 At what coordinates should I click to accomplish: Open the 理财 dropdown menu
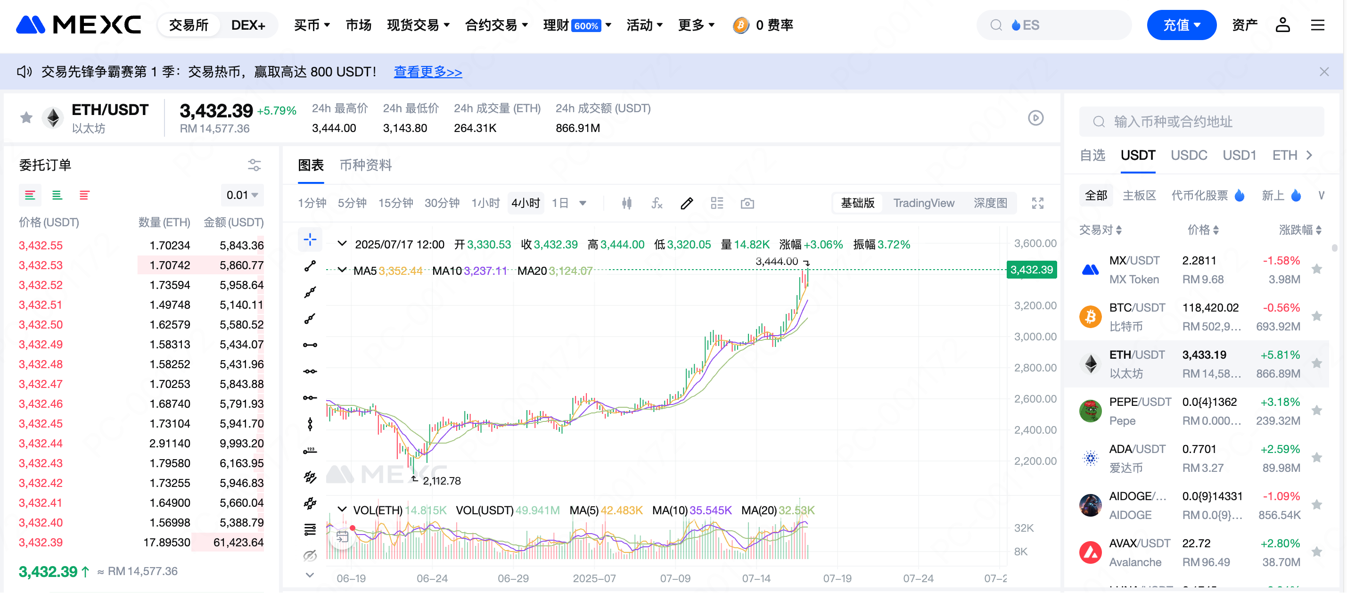coord(577,25)
